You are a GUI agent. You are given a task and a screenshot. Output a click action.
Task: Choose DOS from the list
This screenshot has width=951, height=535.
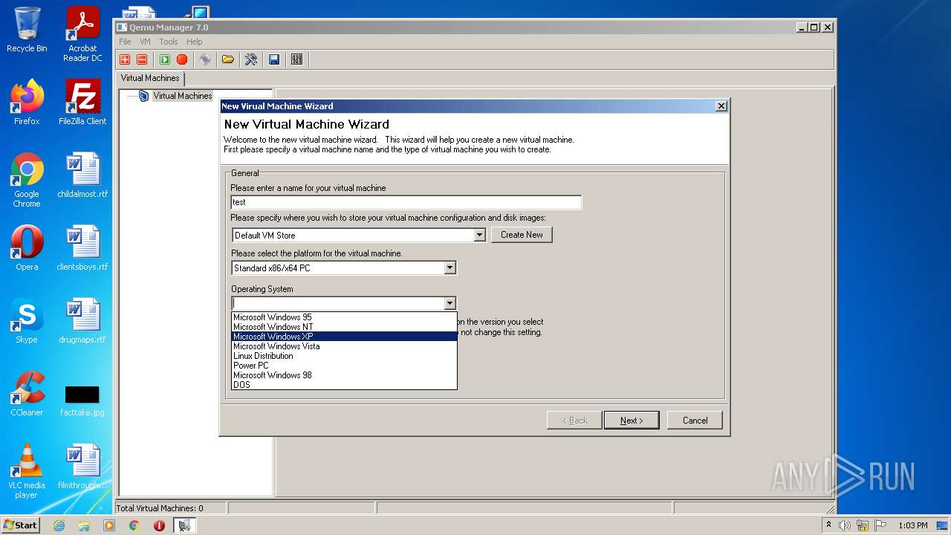pos(344,385)
